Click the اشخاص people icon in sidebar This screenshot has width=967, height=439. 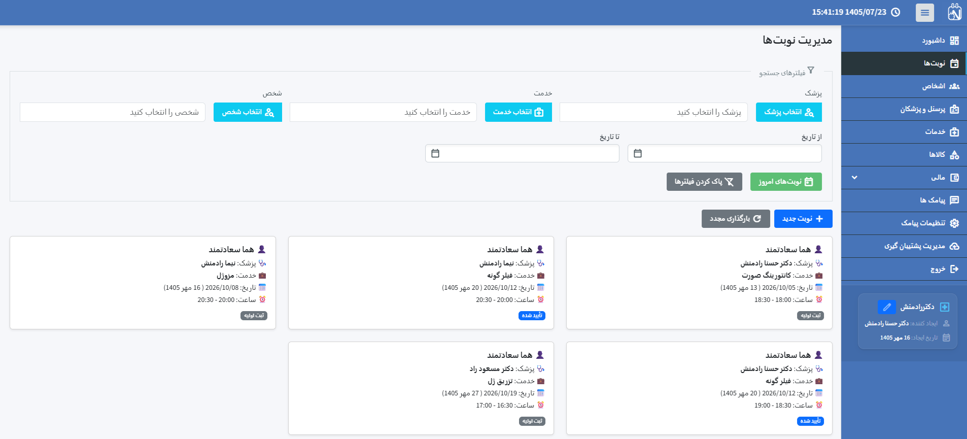click(954, 86)
